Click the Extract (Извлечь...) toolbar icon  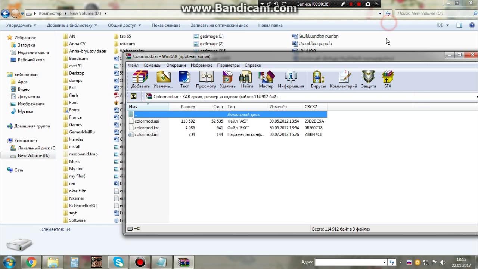[x=164, y=80]
